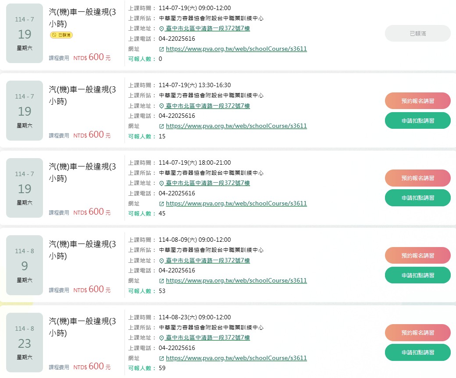Image resolution: width=456 pixels, height=378 pixels.
Task: Click the 已額滿 button for 09:00-12:00 July 19 course
Action: [x=417, y=33]
